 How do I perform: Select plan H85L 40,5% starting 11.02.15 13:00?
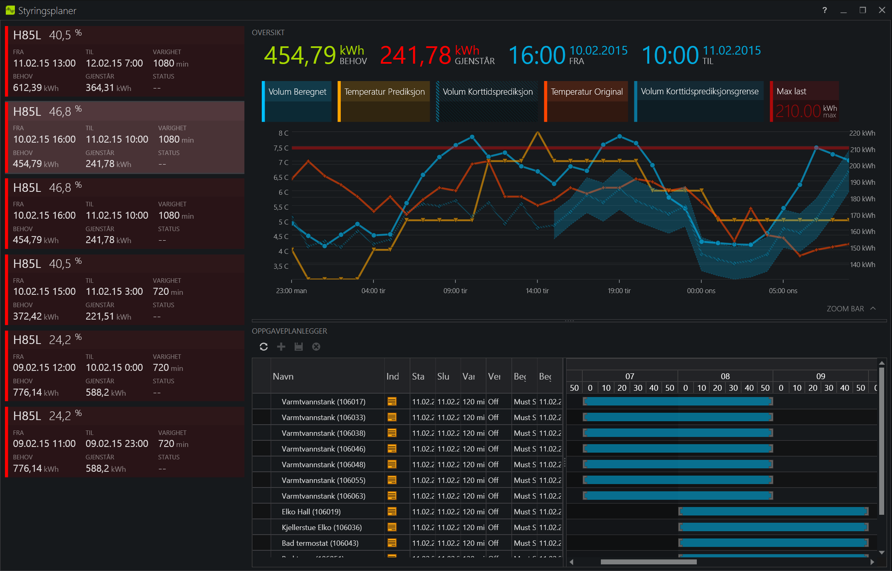tap(124, 62)
